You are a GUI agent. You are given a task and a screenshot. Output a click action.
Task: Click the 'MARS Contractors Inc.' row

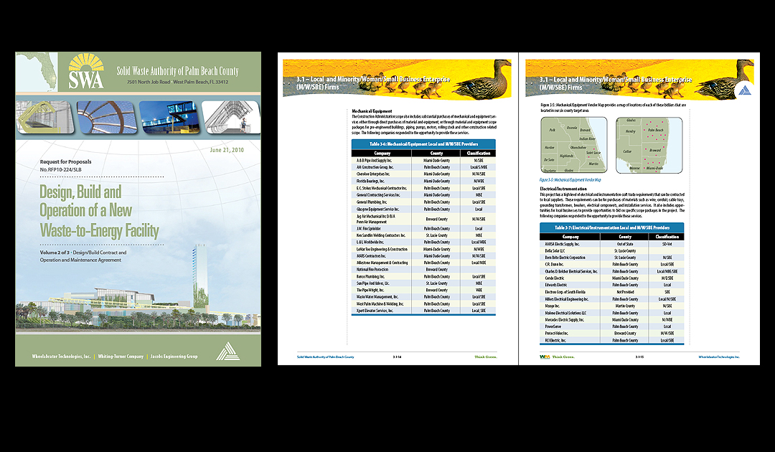point(423,256)
